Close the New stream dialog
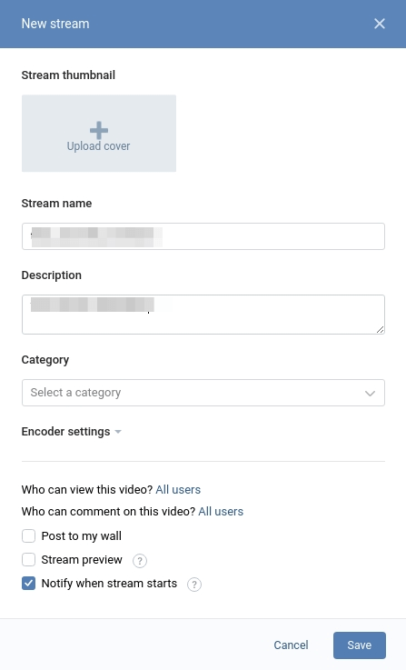 pos(379,24)
